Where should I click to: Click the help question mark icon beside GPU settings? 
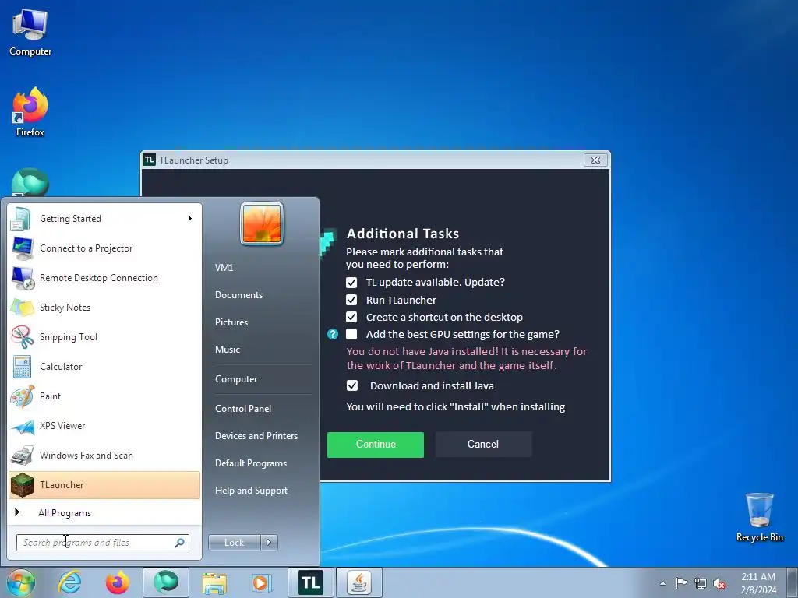332,334
